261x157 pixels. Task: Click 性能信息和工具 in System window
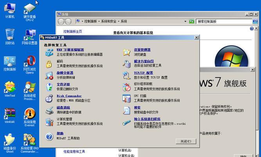[74, 152]
